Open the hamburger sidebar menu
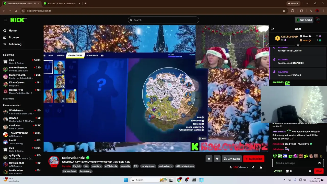 (x=5, y=20)
